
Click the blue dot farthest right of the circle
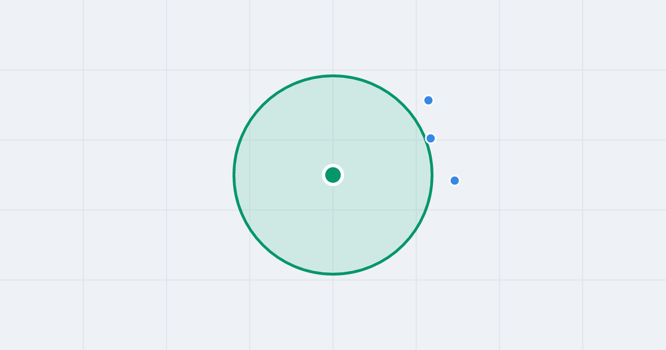point(455,181)
